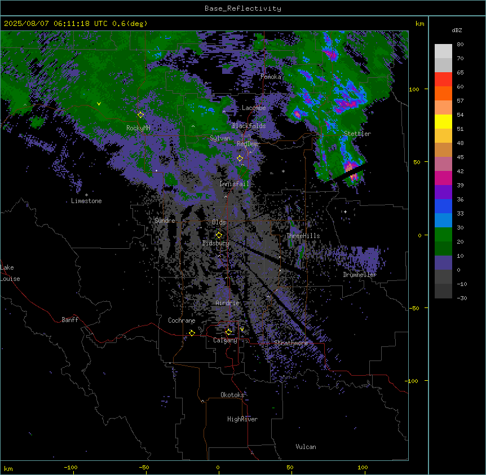Click the yellow diamond marker above RockyMH
486x475 pixels.
click(141, 115)
